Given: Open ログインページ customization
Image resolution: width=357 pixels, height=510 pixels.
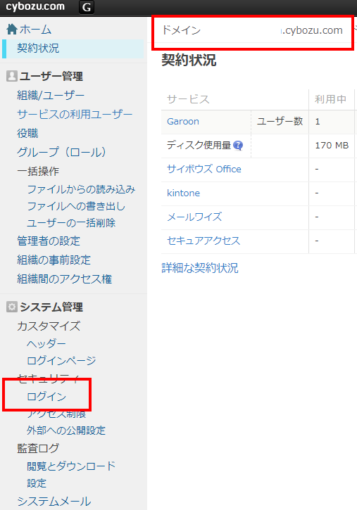Looking at the screenshot, I should [61, 360].
